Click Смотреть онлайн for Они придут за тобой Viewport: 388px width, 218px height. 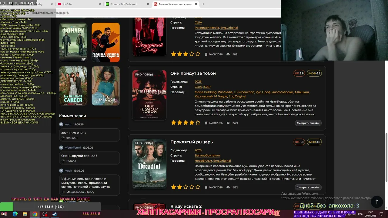(308, 123)
